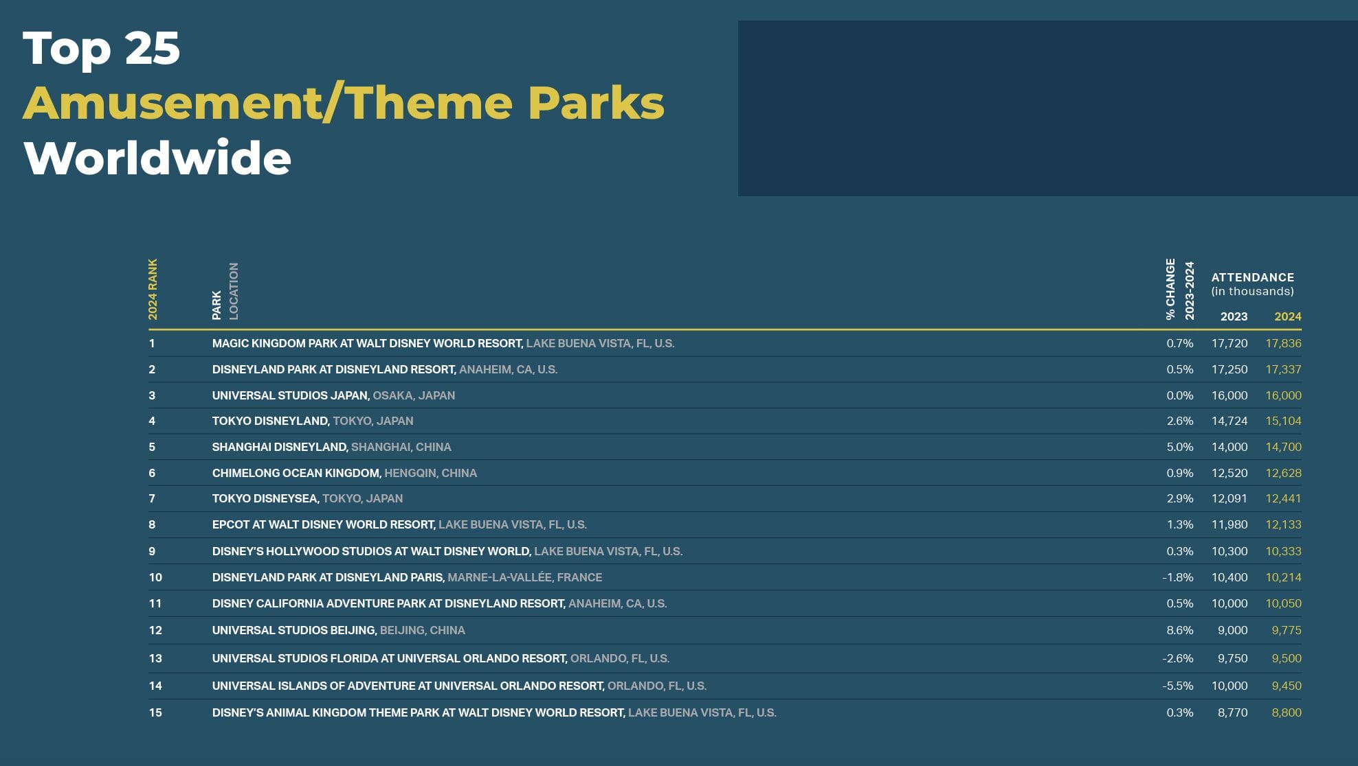Click the rank number 15
This screenshot has width=1358, height=766.
(155, 712)
